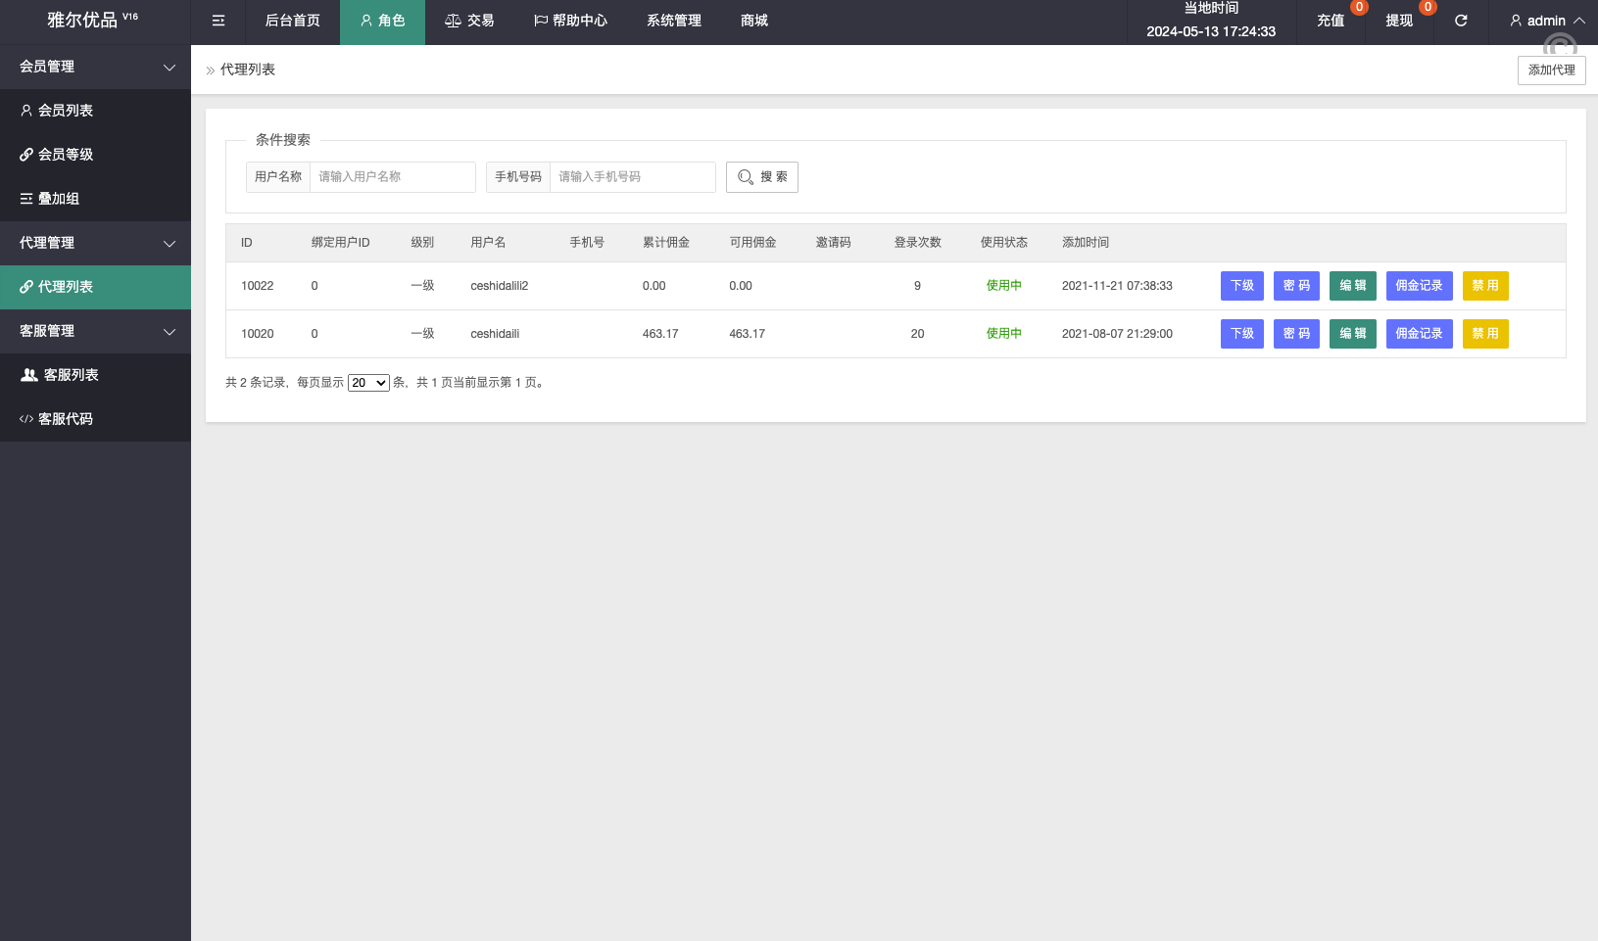Open the per-page count dropdown

(368, 383)
